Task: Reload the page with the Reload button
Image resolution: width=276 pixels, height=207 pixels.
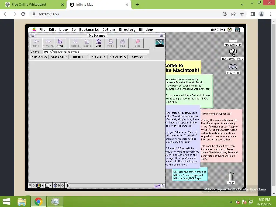Action: 75,43
